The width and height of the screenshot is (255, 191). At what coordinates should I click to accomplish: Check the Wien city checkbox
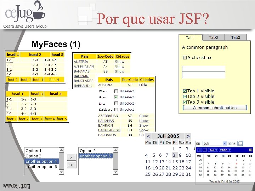click(x=116, y=91)
